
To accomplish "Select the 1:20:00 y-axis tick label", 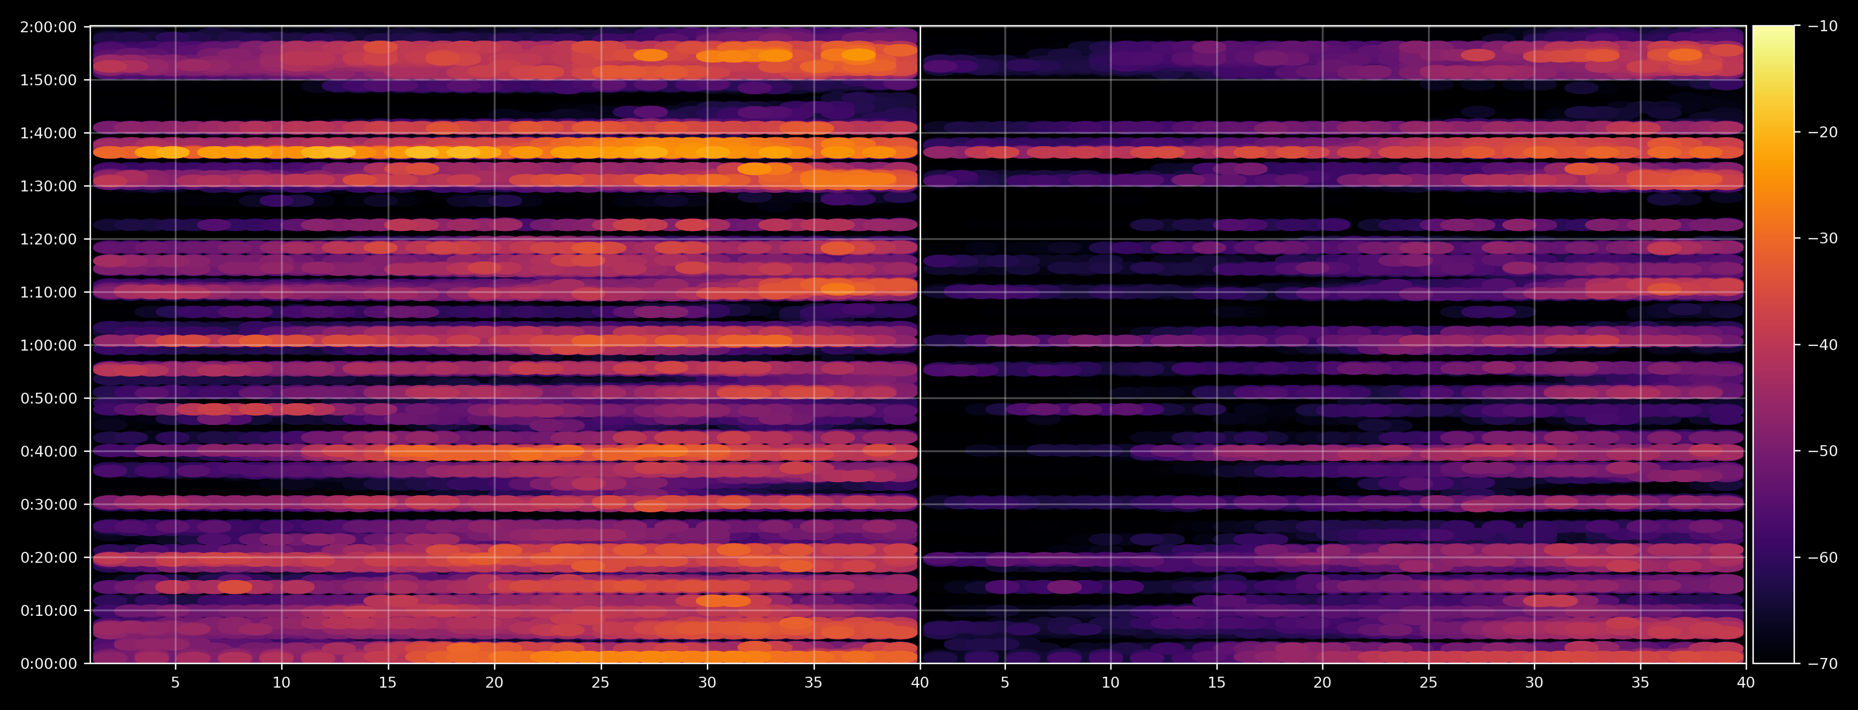I will [48, 239].
